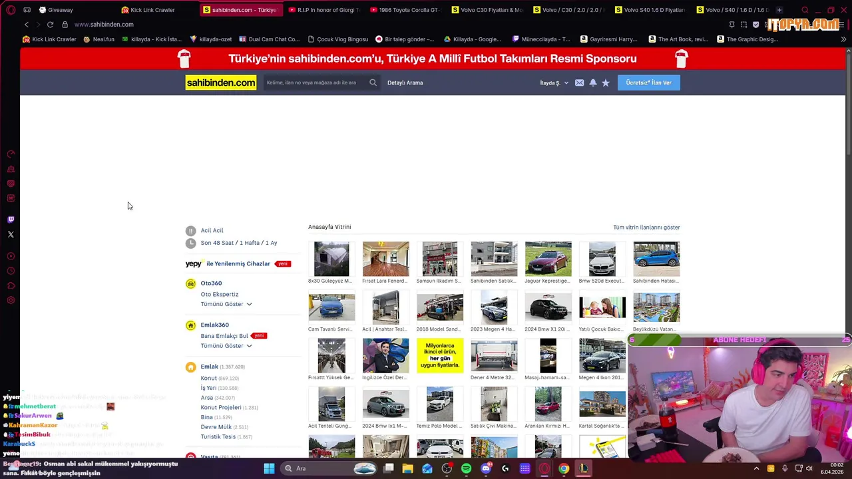Open File Explorer from the taskbar

[407, 468]
